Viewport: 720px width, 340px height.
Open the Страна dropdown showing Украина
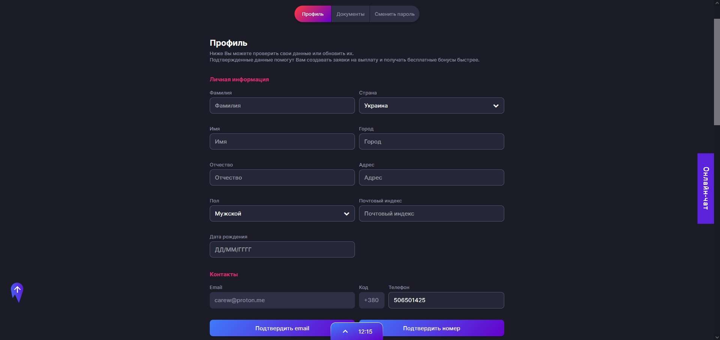pyautogui.click(x=424, y=106)
